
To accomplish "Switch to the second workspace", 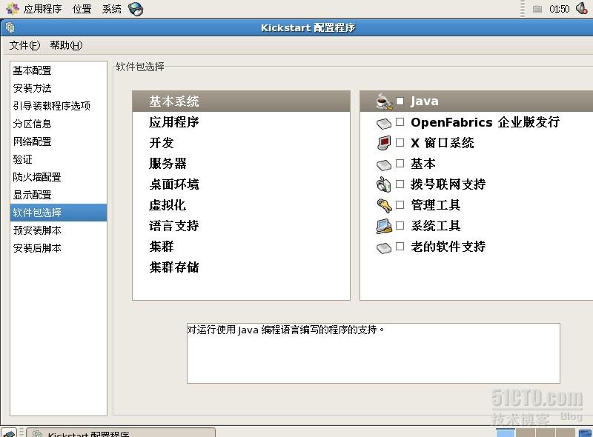I will 526,433.
